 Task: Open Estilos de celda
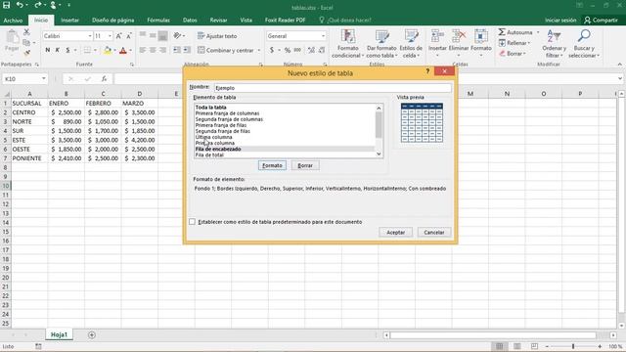[x=411, y=44]
